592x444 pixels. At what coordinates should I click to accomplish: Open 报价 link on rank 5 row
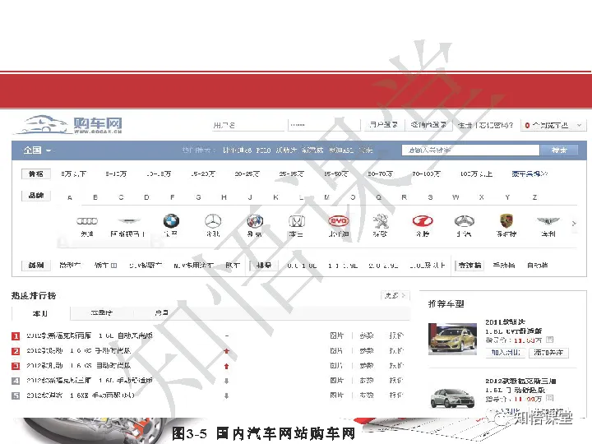click(x=396, y=395)
